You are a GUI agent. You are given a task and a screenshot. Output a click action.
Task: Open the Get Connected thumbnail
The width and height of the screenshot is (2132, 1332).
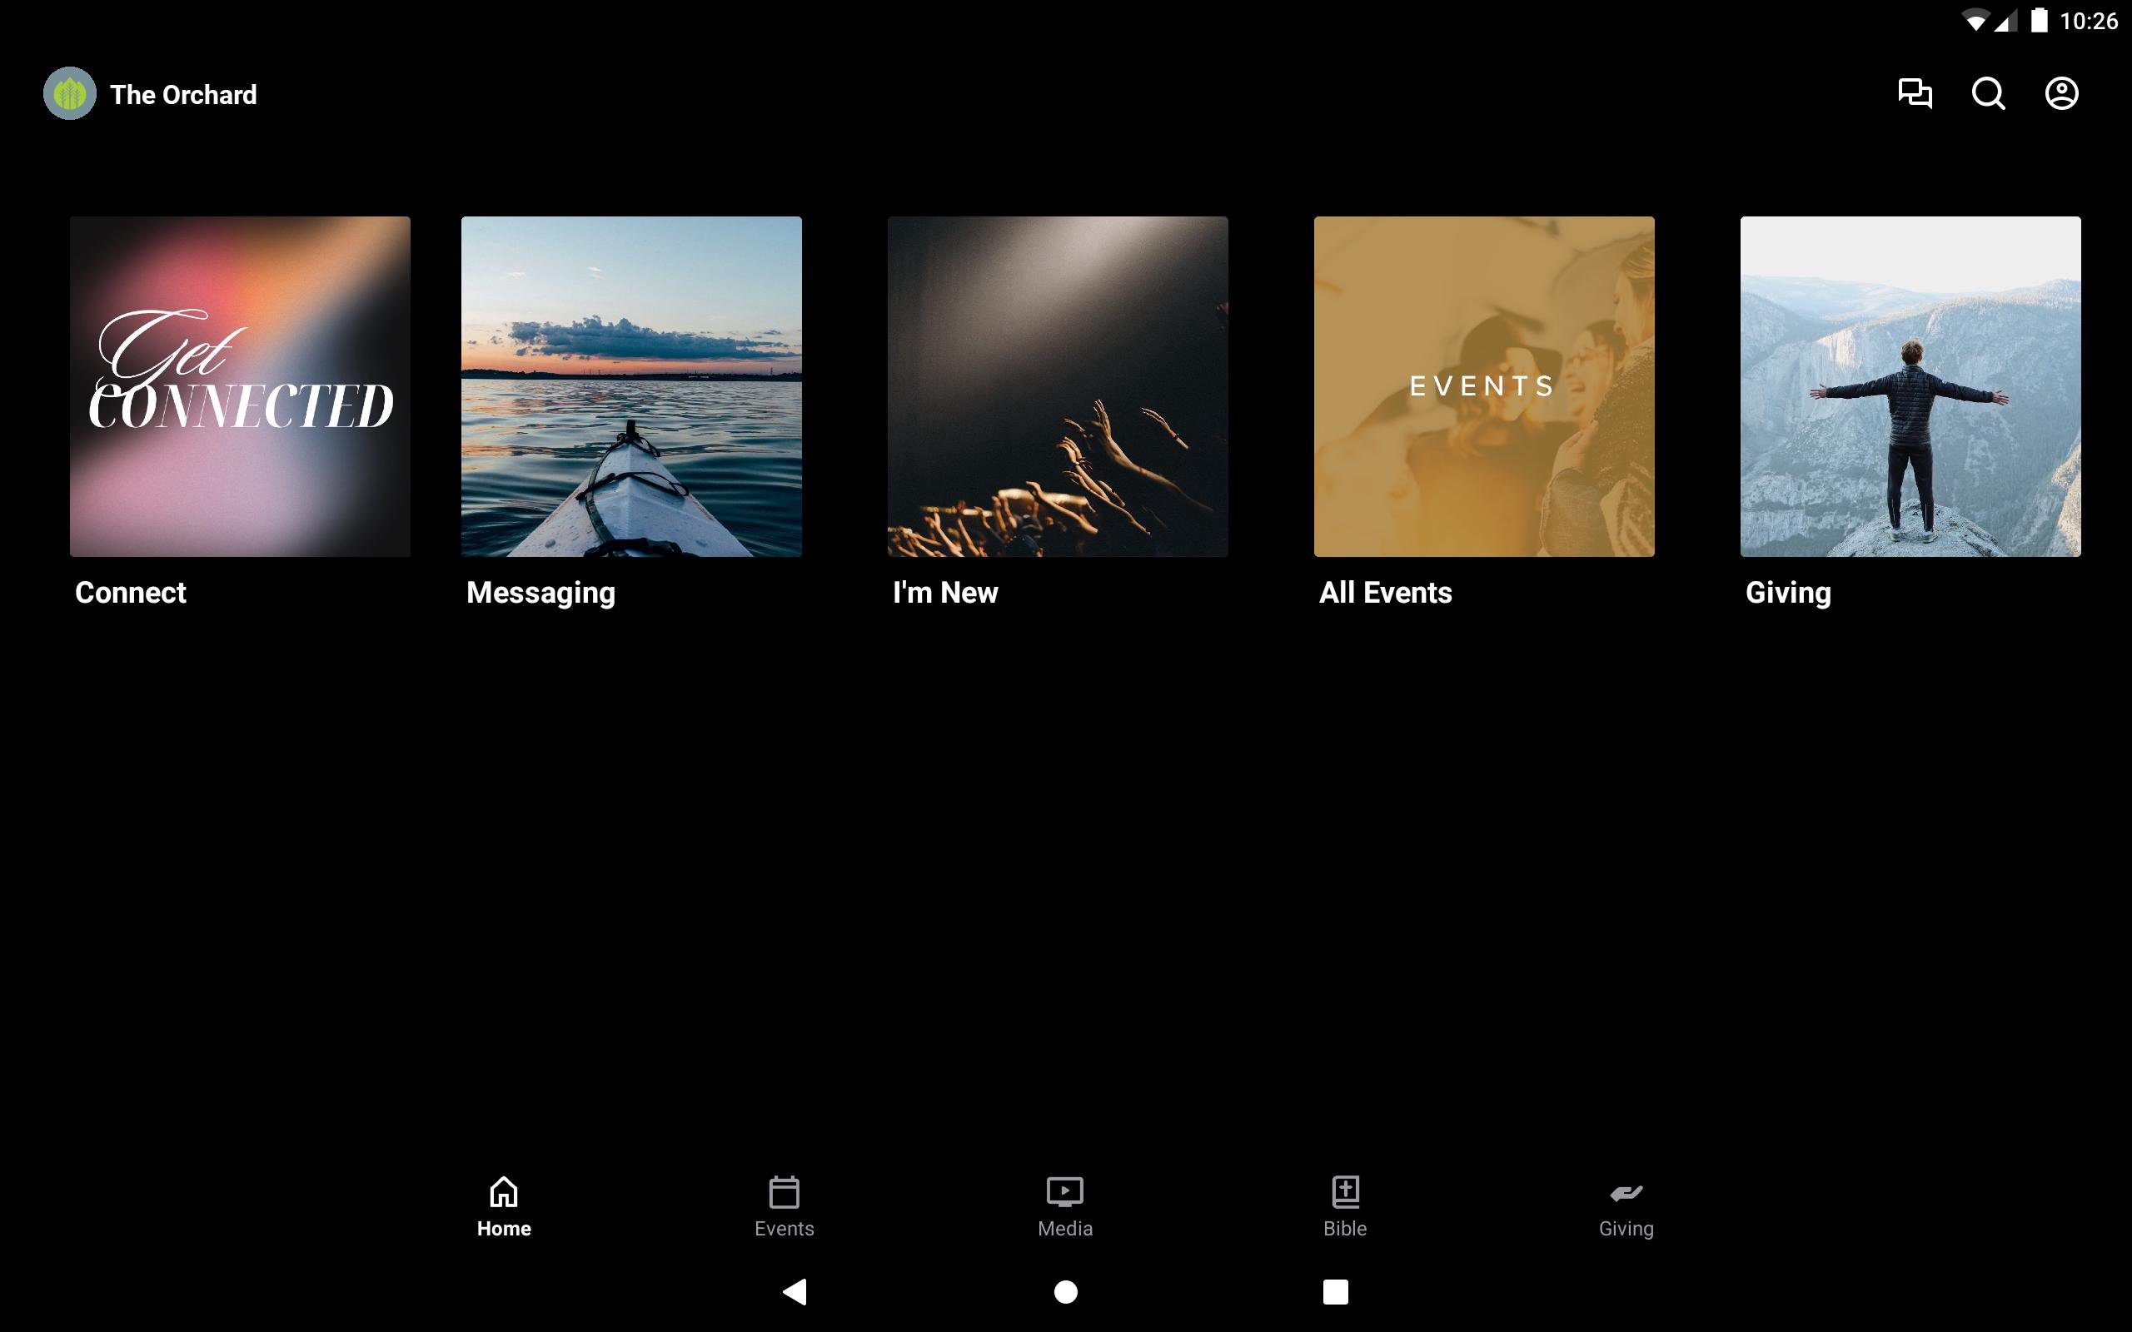click(x=241, y=387)
